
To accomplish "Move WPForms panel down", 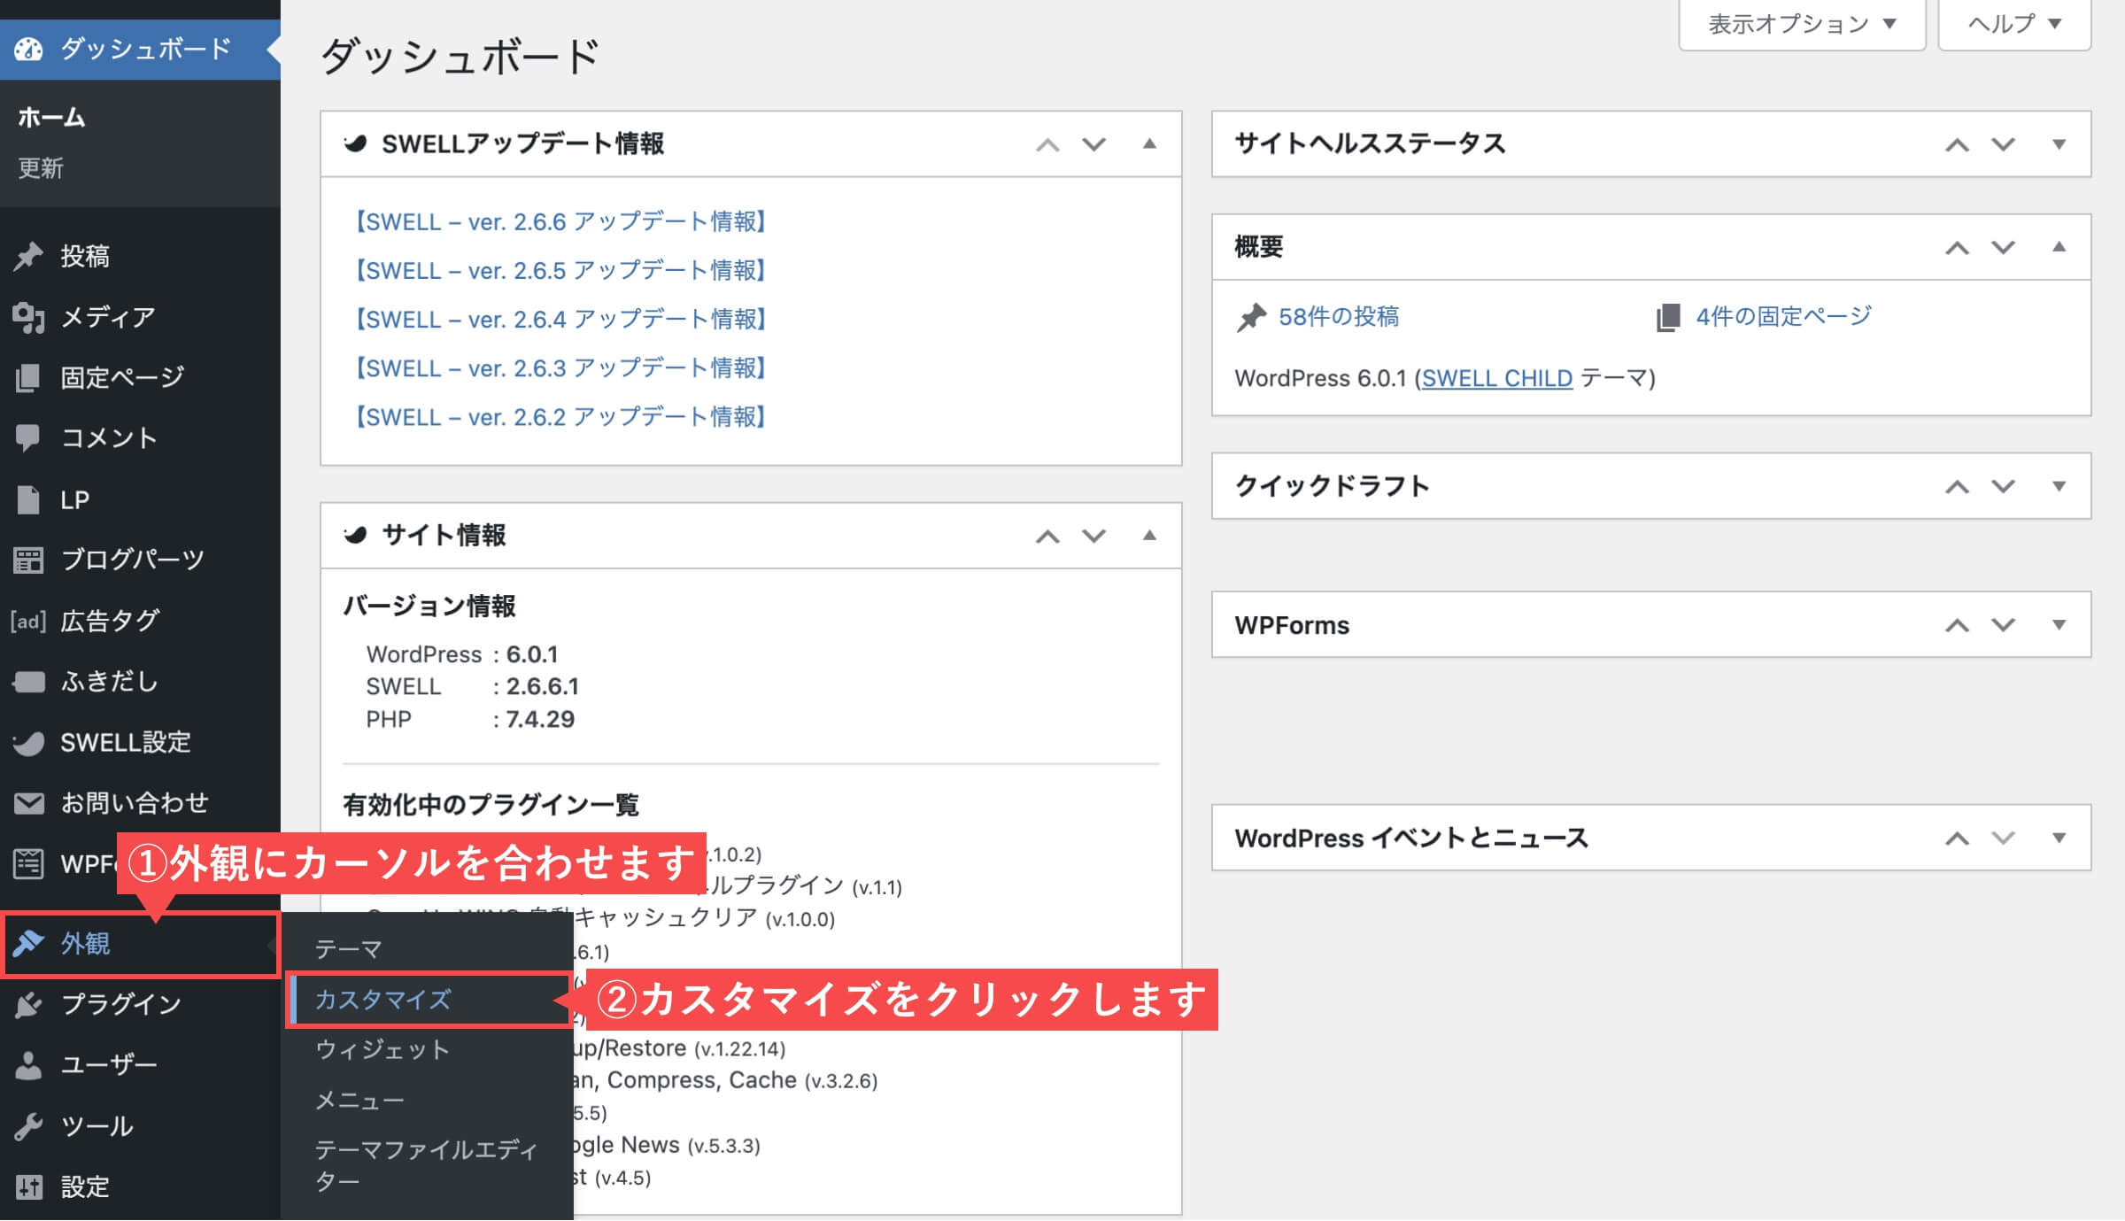I will pyautogui.click(x=2004, y=625).
